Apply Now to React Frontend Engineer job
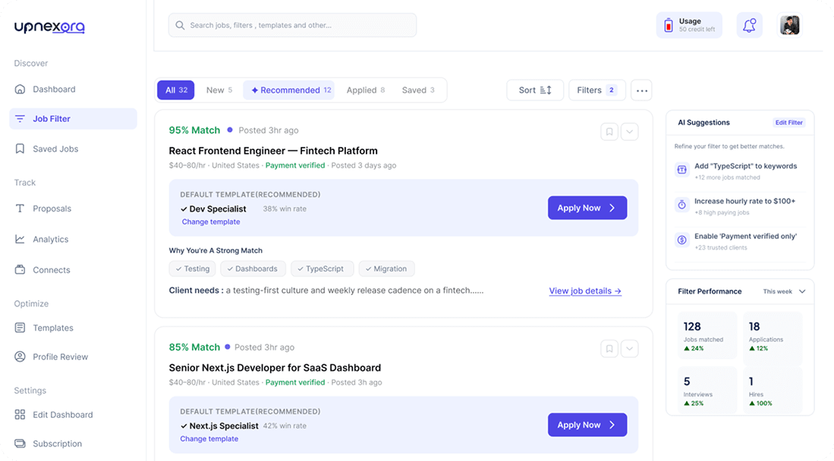The image size is (834, 461). [587, 208]
